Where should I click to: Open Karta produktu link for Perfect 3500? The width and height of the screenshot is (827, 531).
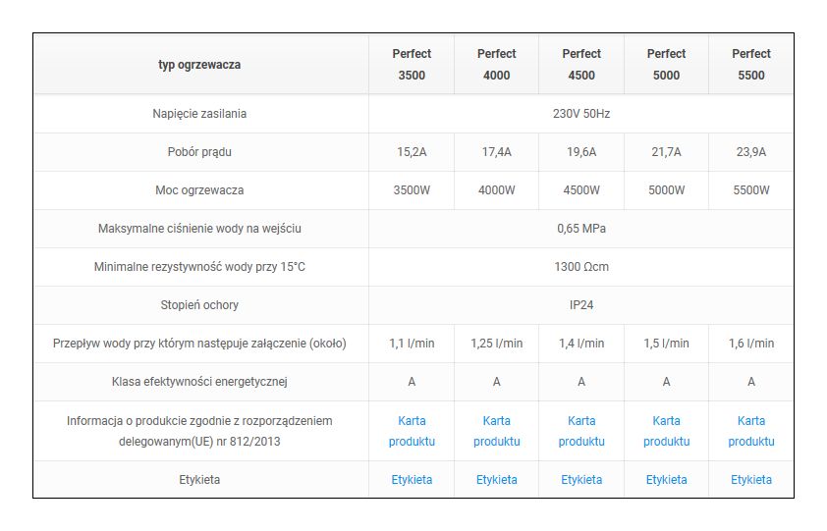(412, 431)
